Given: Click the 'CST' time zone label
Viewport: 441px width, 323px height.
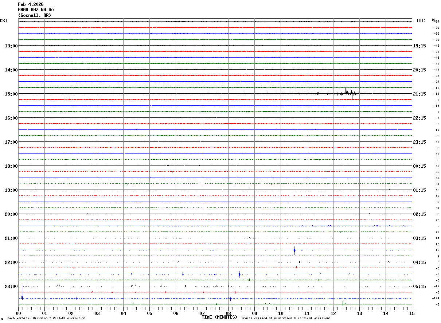Looking at the screenshot, I should (4, 21).
